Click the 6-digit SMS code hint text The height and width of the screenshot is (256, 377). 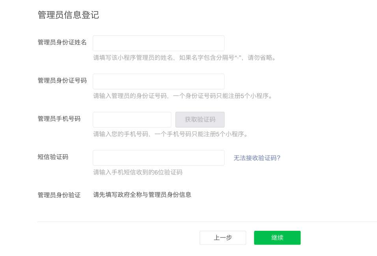138,172
